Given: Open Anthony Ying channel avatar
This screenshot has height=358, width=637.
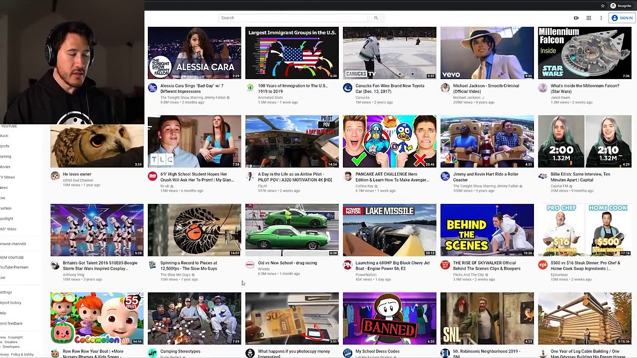Looking at the screenshot, I should (55, 265).
